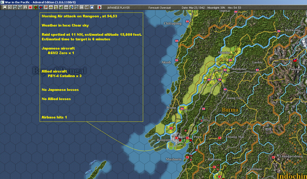Image resolution: width=307 pixels, height=179 pixels.
Task: Click the 'A6M2 Zero x 1' report line
Action: point(61,53)
